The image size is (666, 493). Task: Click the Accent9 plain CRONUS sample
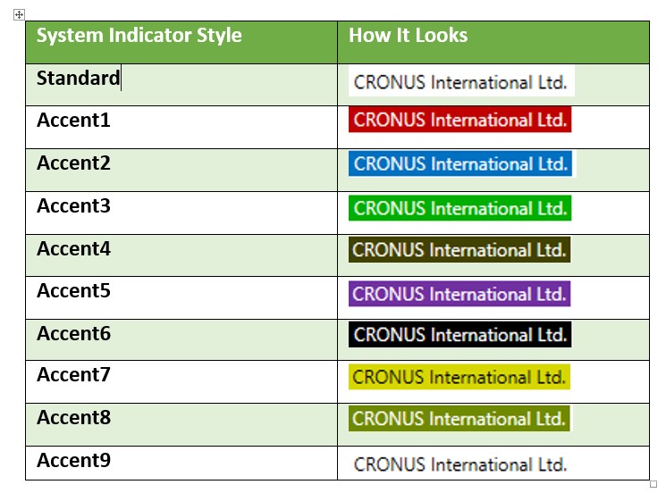460,464
